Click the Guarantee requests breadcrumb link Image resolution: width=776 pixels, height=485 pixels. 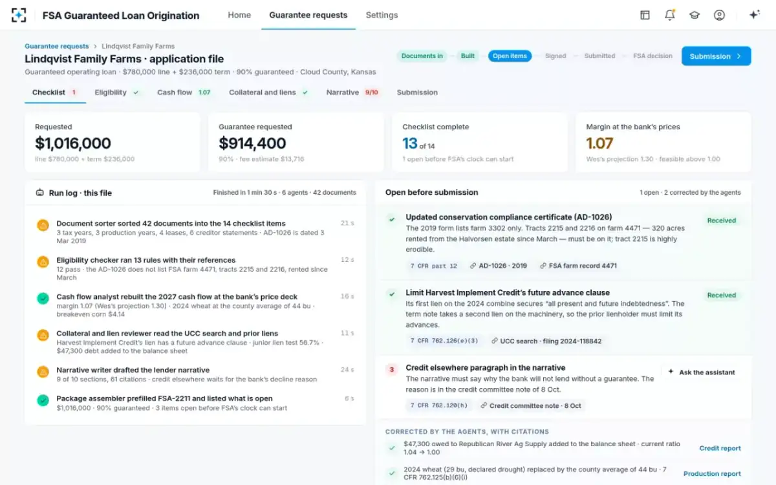pyautogui.click(x=57, y=47)
